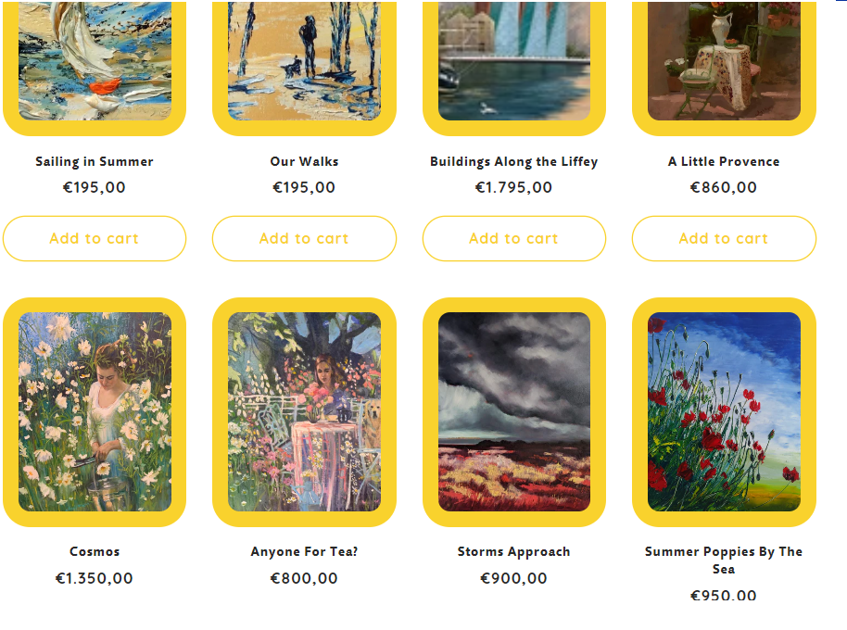Open the Anyone For Tea? painting image

[x=304, y=412]
